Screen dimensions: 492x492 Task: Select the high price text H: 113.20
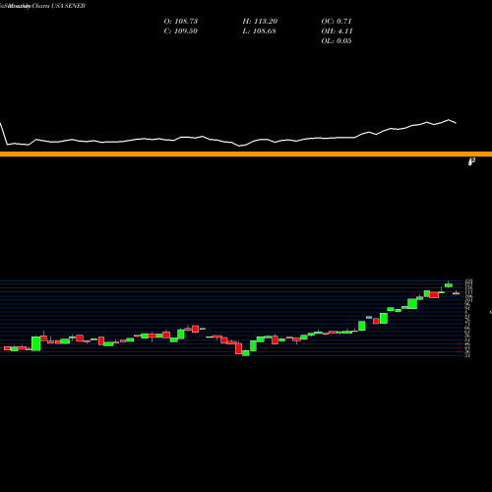click(260, 21)
